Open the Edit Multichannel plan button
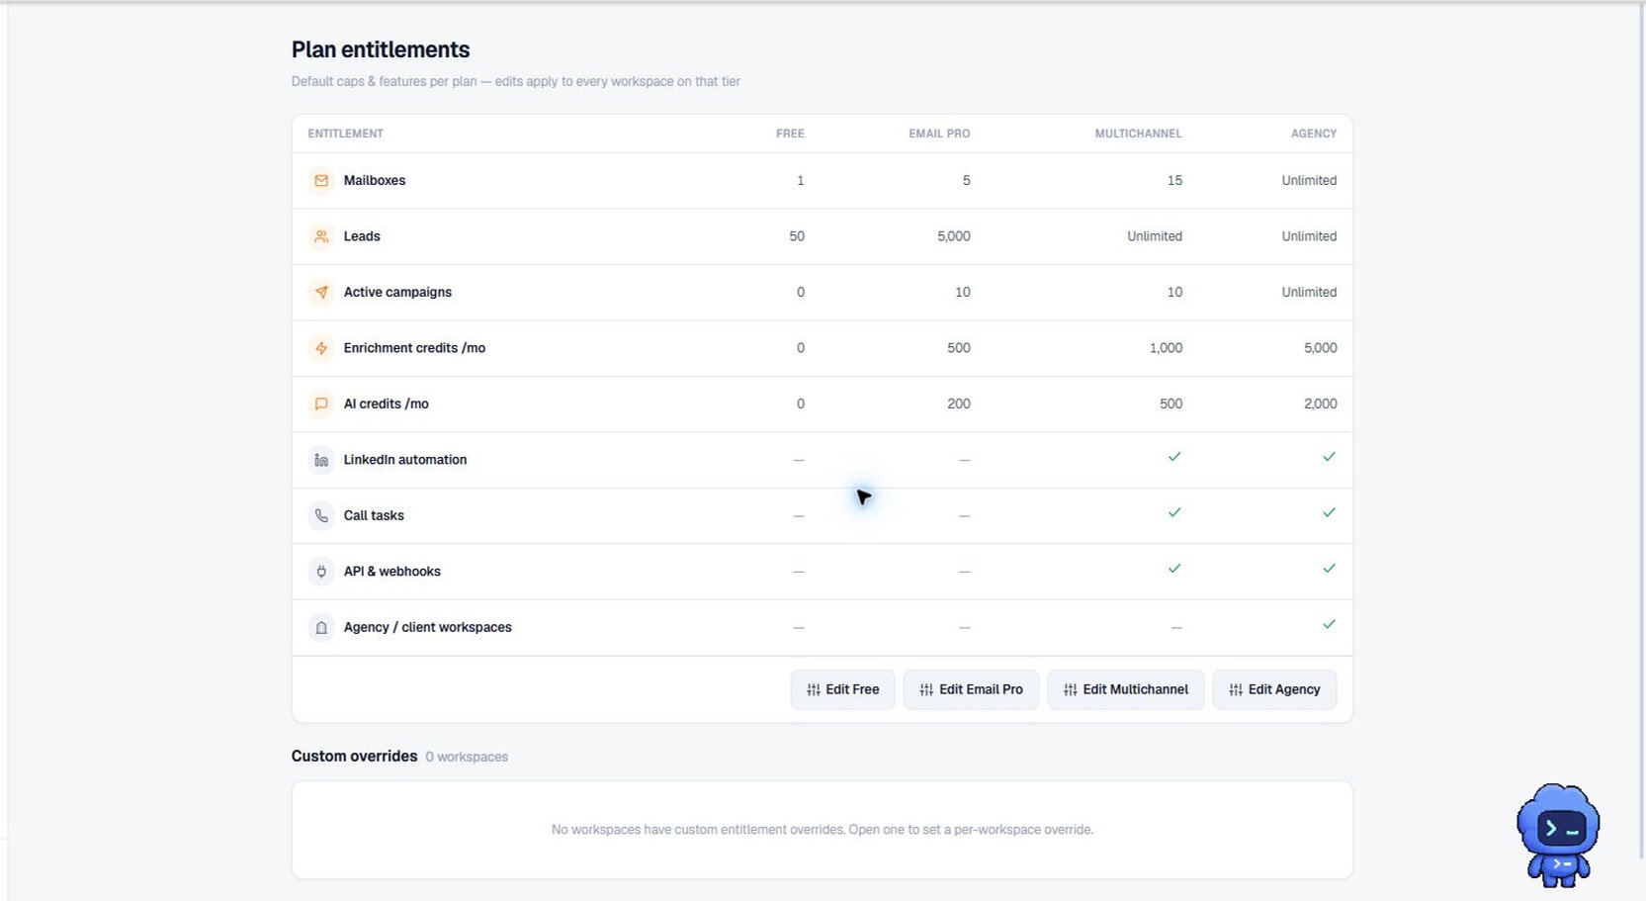Viewport: 1646px width, 901px height. coord(1125,689)
